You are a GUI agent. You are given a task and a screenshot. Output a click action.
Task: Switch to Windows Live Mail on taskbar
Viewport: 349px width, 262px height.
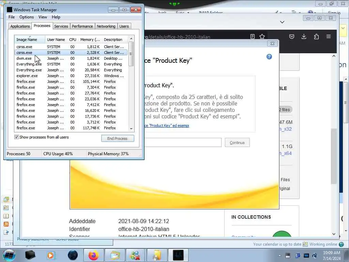point(115,255)
